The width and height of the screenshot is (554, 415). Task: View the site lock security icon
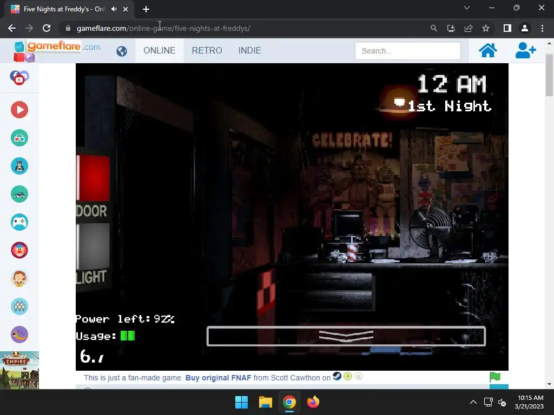pyautogui.click(x=68, y=28)
